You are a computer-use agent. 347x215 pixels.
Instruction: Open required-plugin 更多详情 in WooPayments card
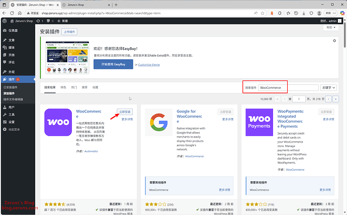[x=325, y=190]
